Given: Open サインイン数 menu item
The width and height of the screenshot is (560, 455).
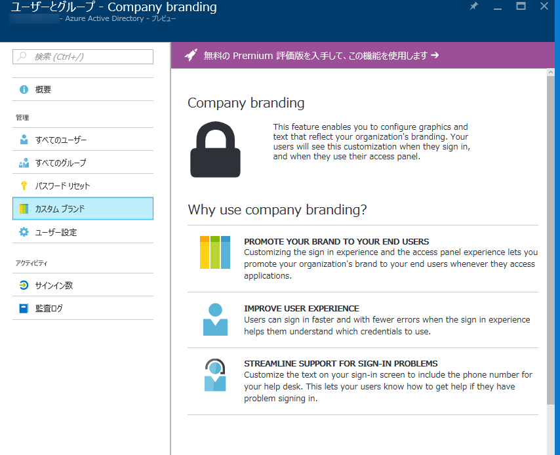Looking at the screenshot, I should click(x=83, y=285).
